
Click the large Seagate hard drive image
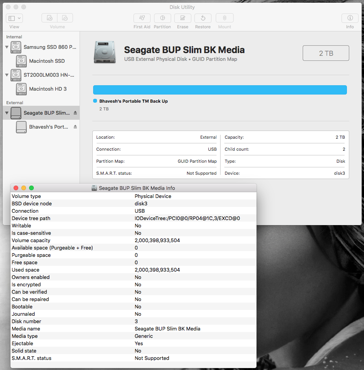click(x=105, y=52)
